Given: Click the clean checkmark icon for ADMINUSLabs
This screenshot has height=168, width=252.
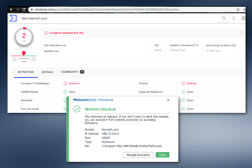Looking at the screenshot, I should (65, 92).
